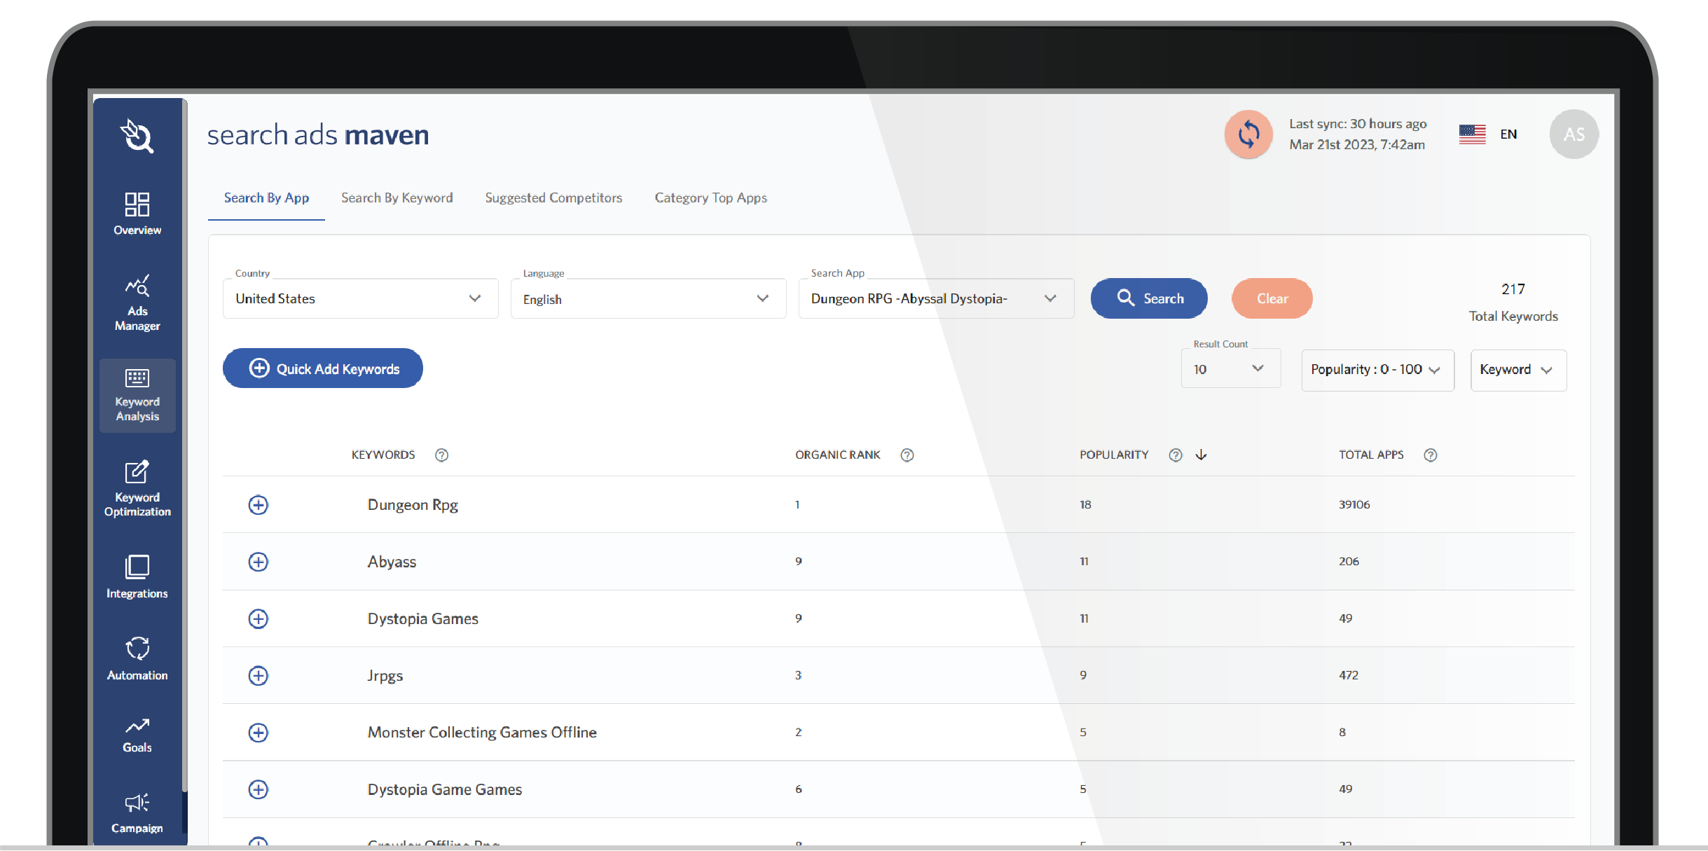Open Integrations in the sidebar
1708x851 pixels.
click(137, 577)
